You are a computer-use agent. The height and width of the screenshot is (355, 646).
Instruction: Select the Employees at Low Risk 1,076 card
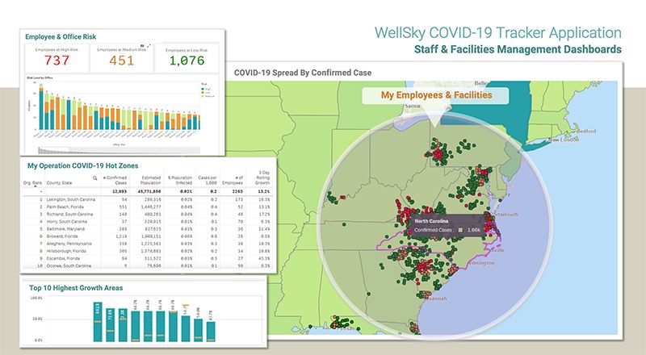pyautogui.click(x=187, y=57)
